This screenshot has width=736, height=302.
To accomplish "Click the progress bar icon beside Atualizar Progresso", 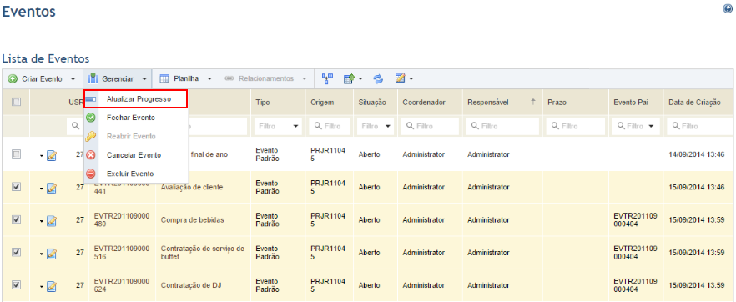I will [91, 99].
